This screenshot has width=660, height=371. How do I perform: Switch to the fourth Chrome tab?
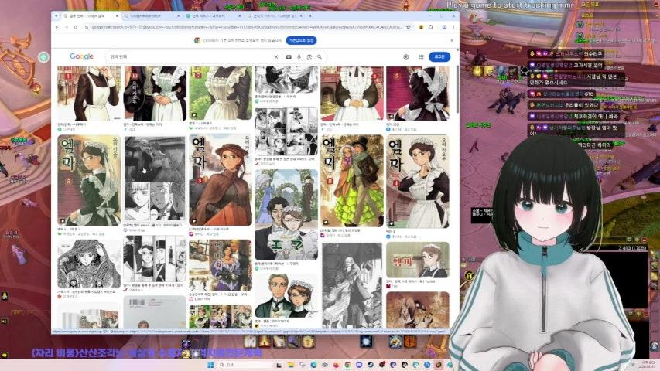coord(275,16)
